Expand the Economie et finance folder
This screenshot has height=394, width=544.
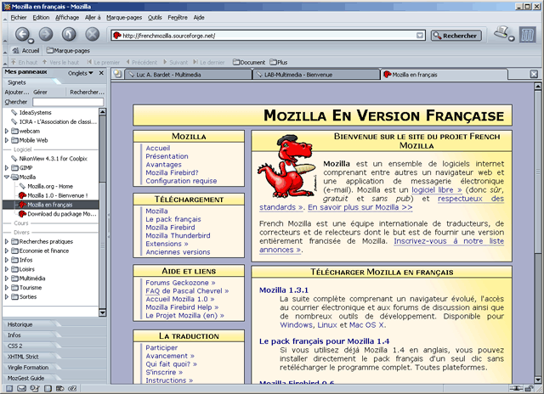(7, 250)
